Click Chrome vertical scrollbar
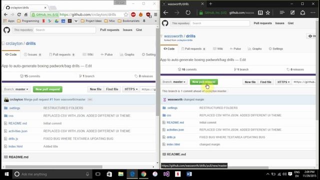Image resolution: width=320 pixels, height=180 pixels. tap(157, 72)
